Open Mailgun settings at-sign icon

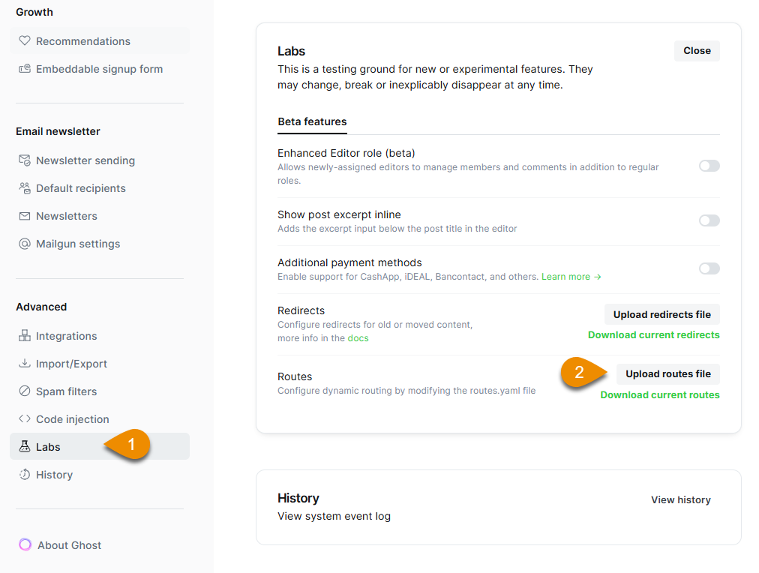coord(25,244)
